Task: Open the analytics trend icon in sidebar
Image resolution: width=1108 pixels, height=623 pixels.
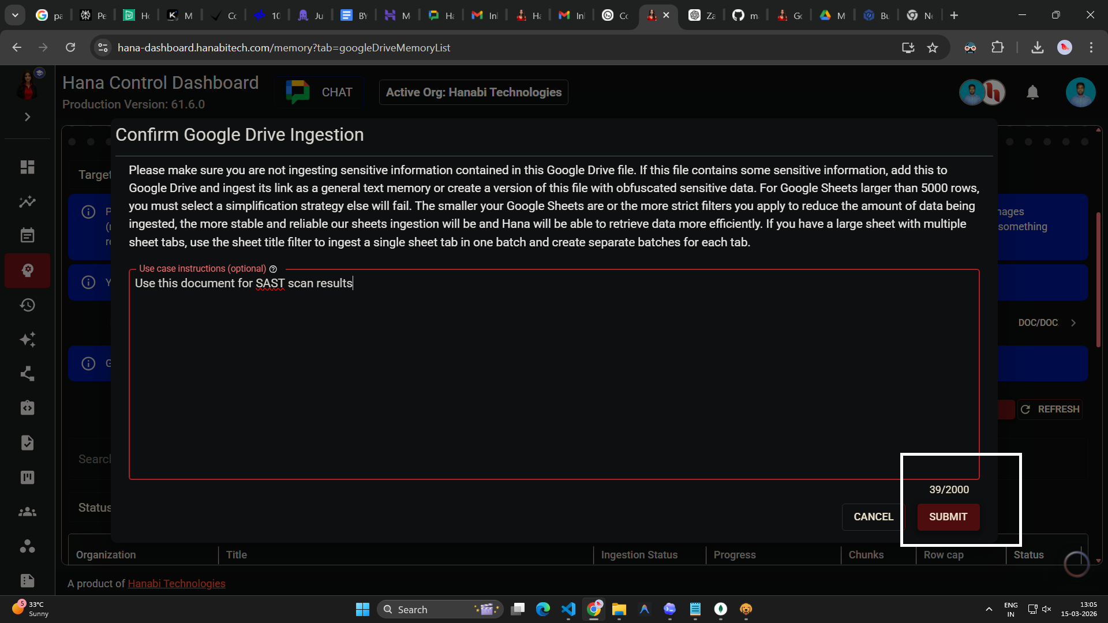Action: pos(27,202)
